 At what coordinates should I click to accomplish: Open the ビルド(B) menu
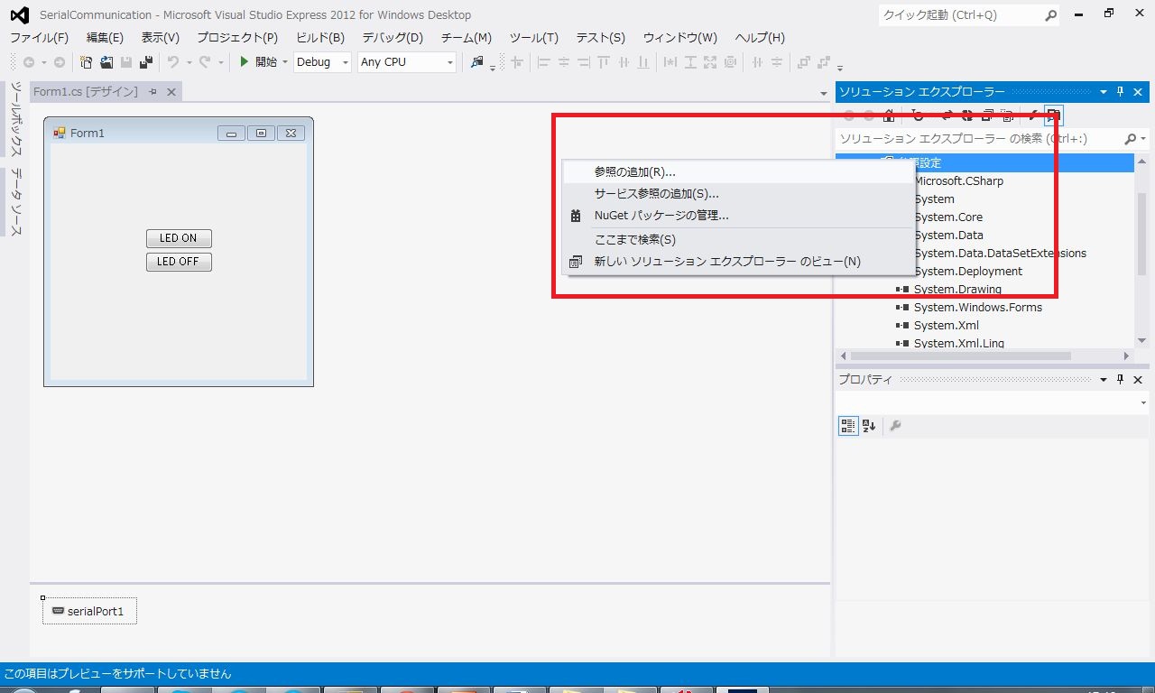pyautogui.click(x=320, y=38)
